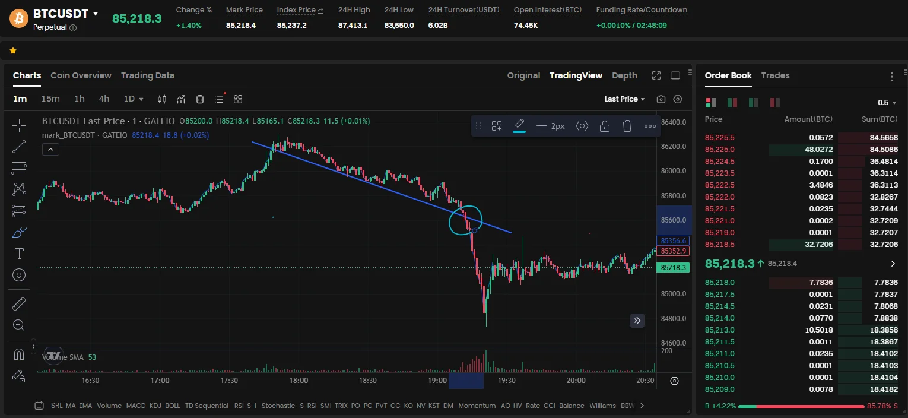Toggle lock on the selected drawing

pos(604,126)
